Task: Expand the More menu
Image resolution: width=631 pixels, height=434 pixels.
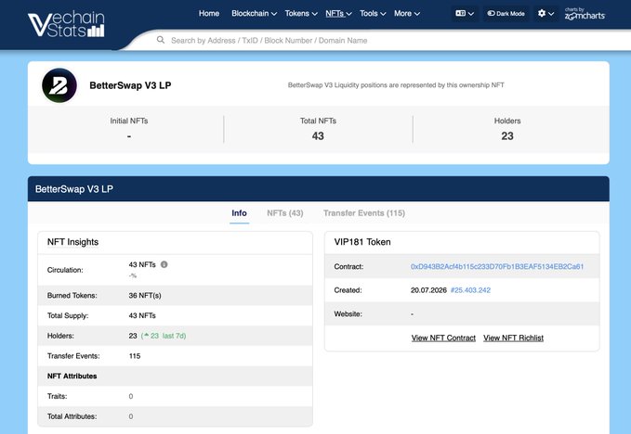Action: coord(407,13)
